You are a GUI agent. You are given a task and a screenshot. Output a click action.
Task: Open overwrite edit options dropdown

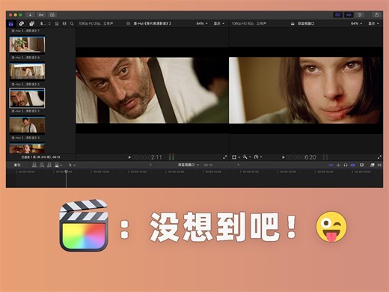pos(58,165)
